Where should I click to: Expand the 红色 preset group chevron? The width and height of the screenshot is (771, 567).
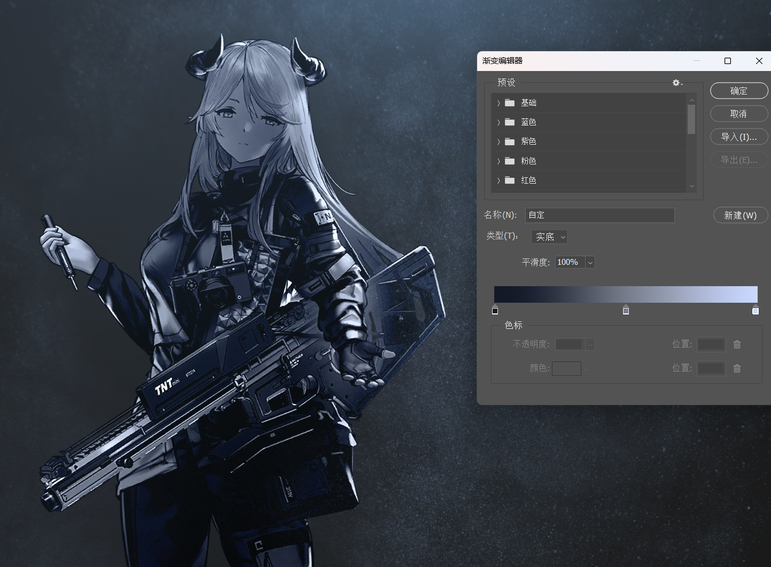[x=499, y=180]
